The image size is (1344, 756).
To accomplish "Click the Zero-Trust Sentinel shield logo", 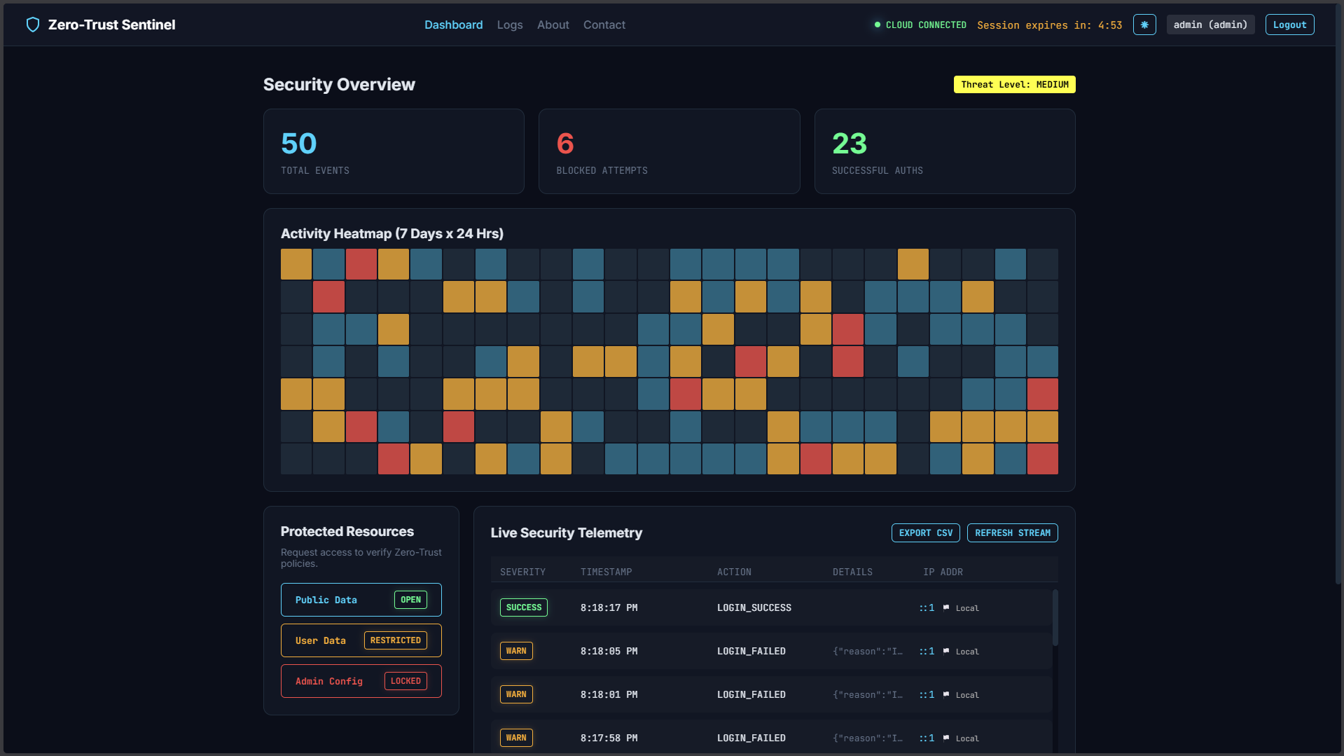I will coord(32,25).
